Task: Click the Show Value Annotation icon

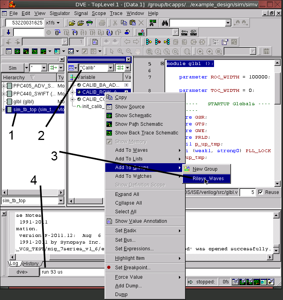Action: 109,221
